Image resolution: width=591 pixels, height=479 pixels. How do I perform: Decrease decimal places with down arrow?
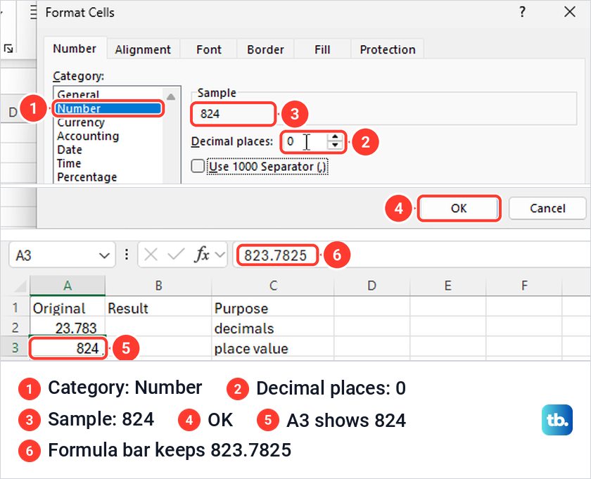335,146
